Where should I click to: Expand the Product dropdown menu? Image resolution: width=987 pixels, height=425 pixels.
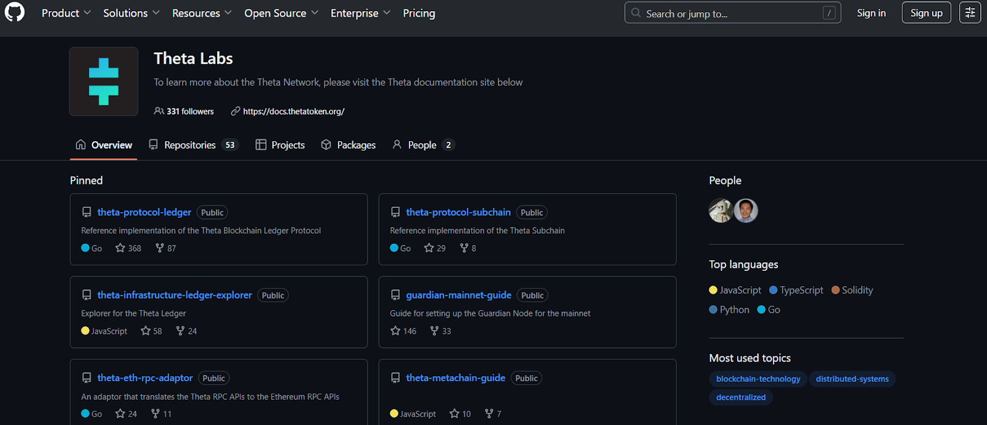(x=66, y=13)
